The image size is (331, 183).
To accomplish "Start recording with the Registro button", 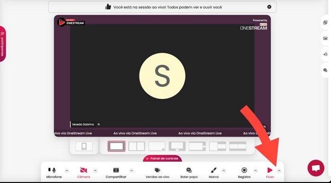I will pos(244,170).
